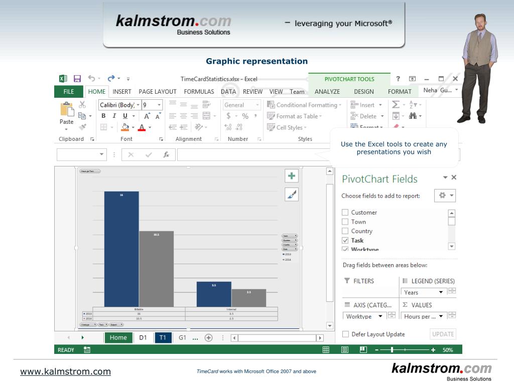
Task: Click the Copy icon in Clipboard group
Action: (x=82, y=116)
